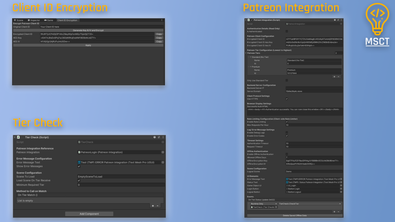Open the Runtime Only dropdown

(x=263, y=204)
